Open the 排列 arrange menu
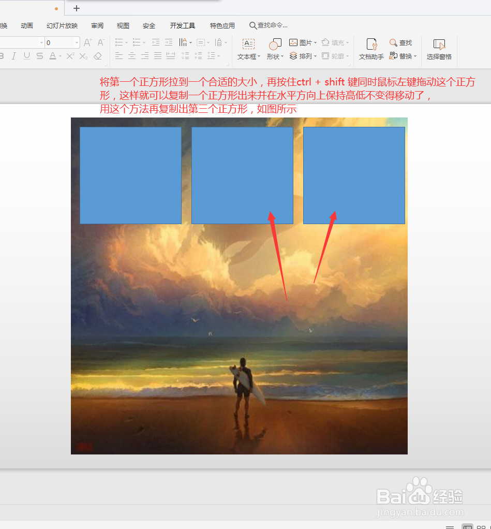This screenshot has height=529, width=491. (x=303, y=56)
